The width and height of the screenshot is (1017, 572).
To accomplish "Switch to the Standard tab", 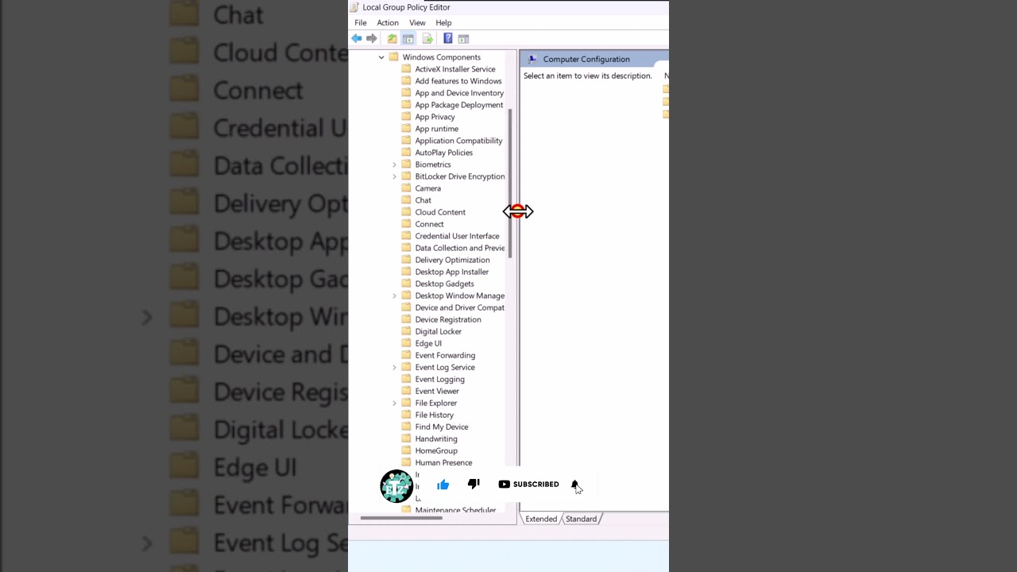I will tap(581, 519).
